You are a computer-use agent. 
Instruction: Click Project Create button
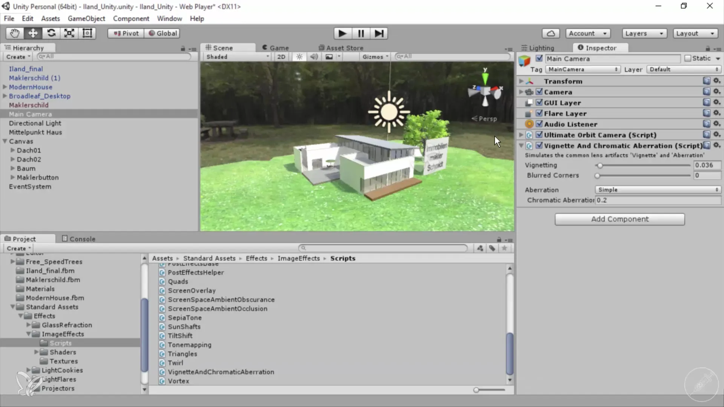tap(18, 248)
